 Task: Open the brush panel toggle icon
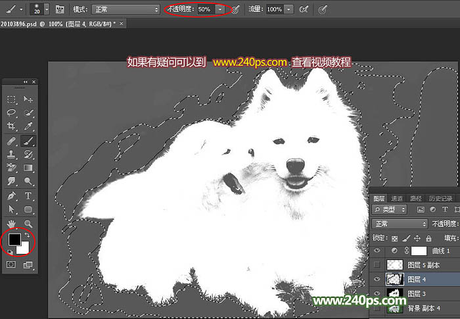pos(60,10)
